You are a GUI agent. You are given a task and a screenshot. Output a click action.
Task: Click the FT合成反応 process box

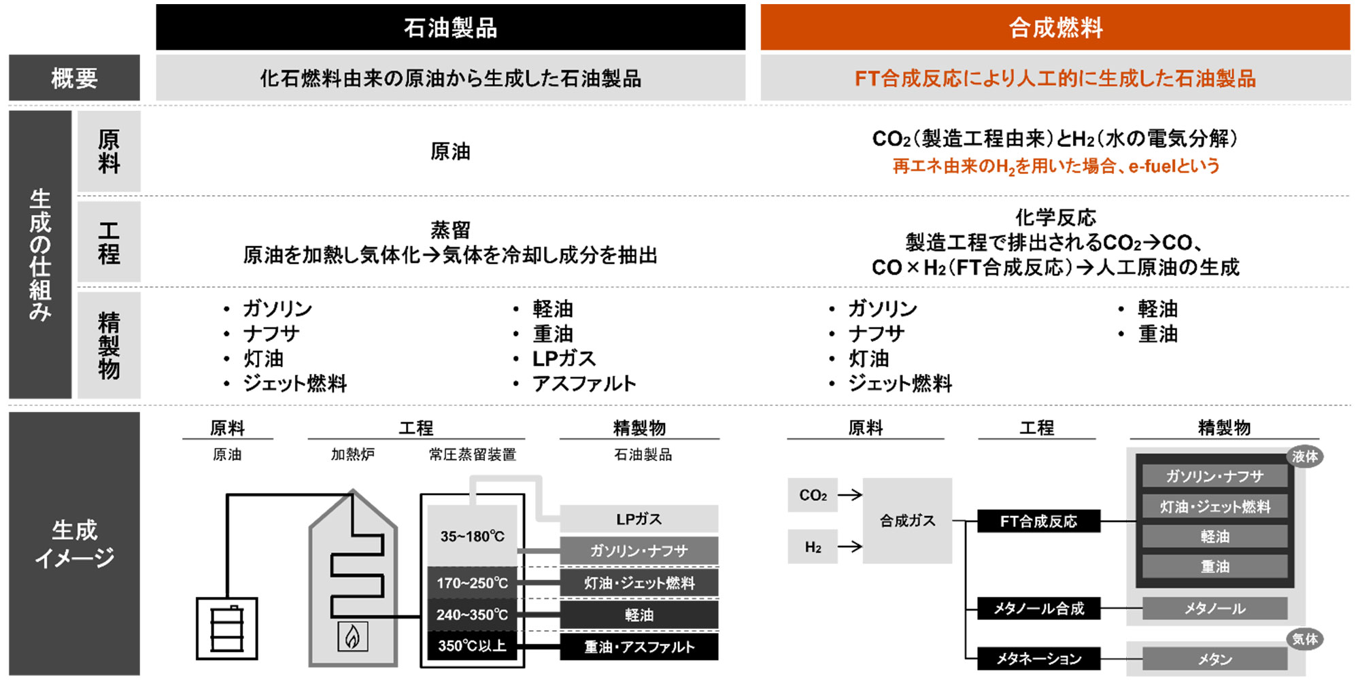coord(1038,521)
